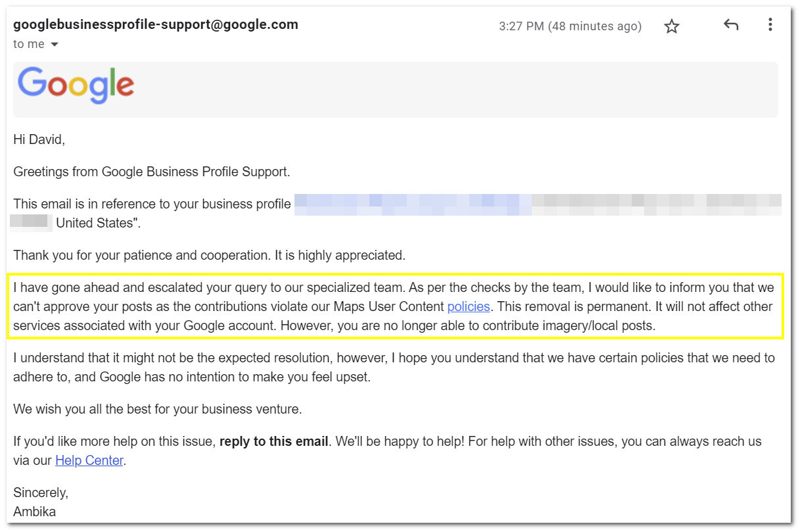This screenshot has width=798, height=530.
Task: Click the blurred business profile name
Action: (537, 204)
